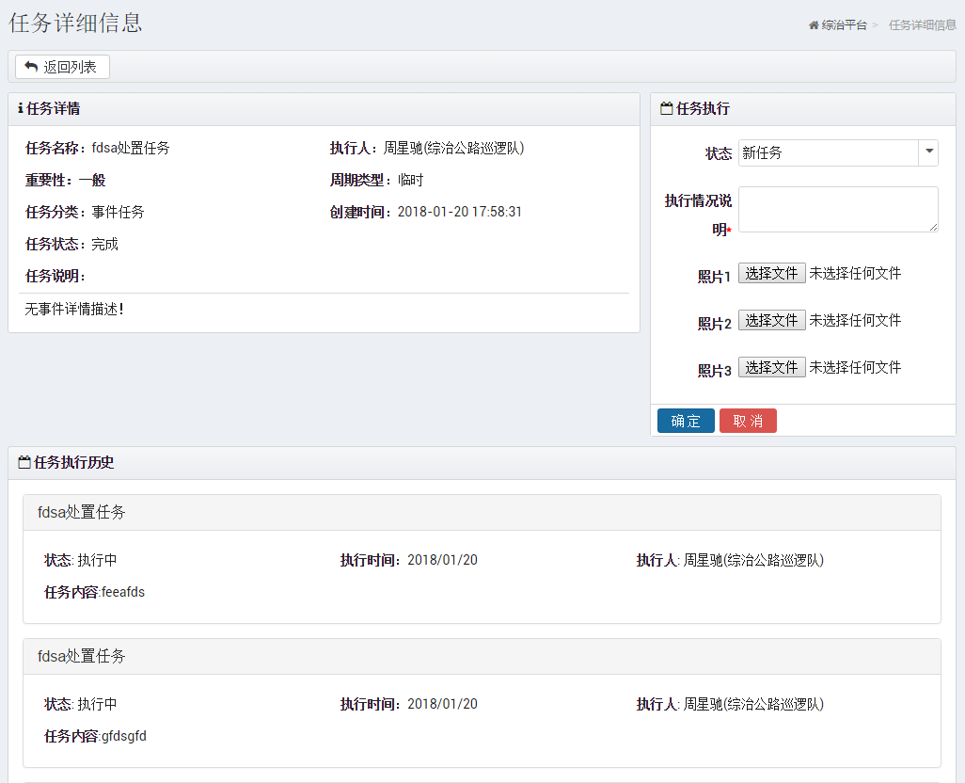Click the executor 周星驰(综治公路巡逻队) in task details

coord(453,149)
